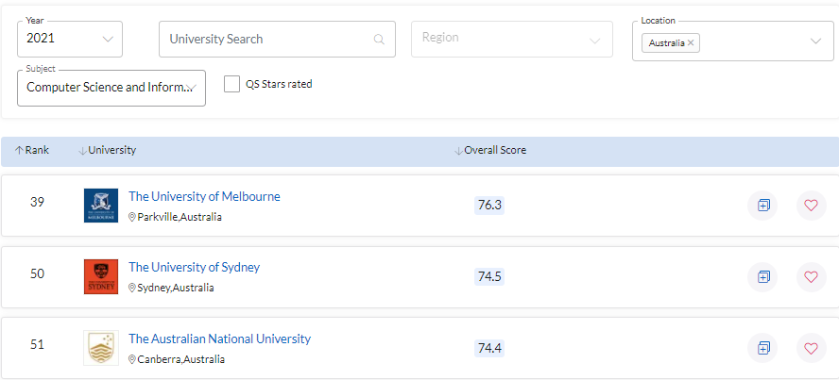Add University of Melbourne to compare
The height and width of the screenshot is (380, 839).
point(763,205)
